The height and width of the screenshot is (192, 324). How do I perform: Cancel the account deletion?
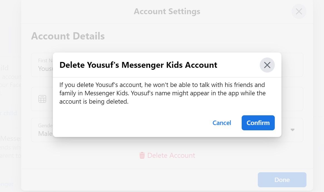point(222,123)
